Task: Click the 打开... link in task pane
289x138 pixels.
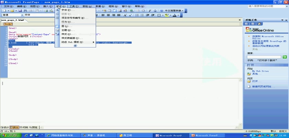Action: 257,81
